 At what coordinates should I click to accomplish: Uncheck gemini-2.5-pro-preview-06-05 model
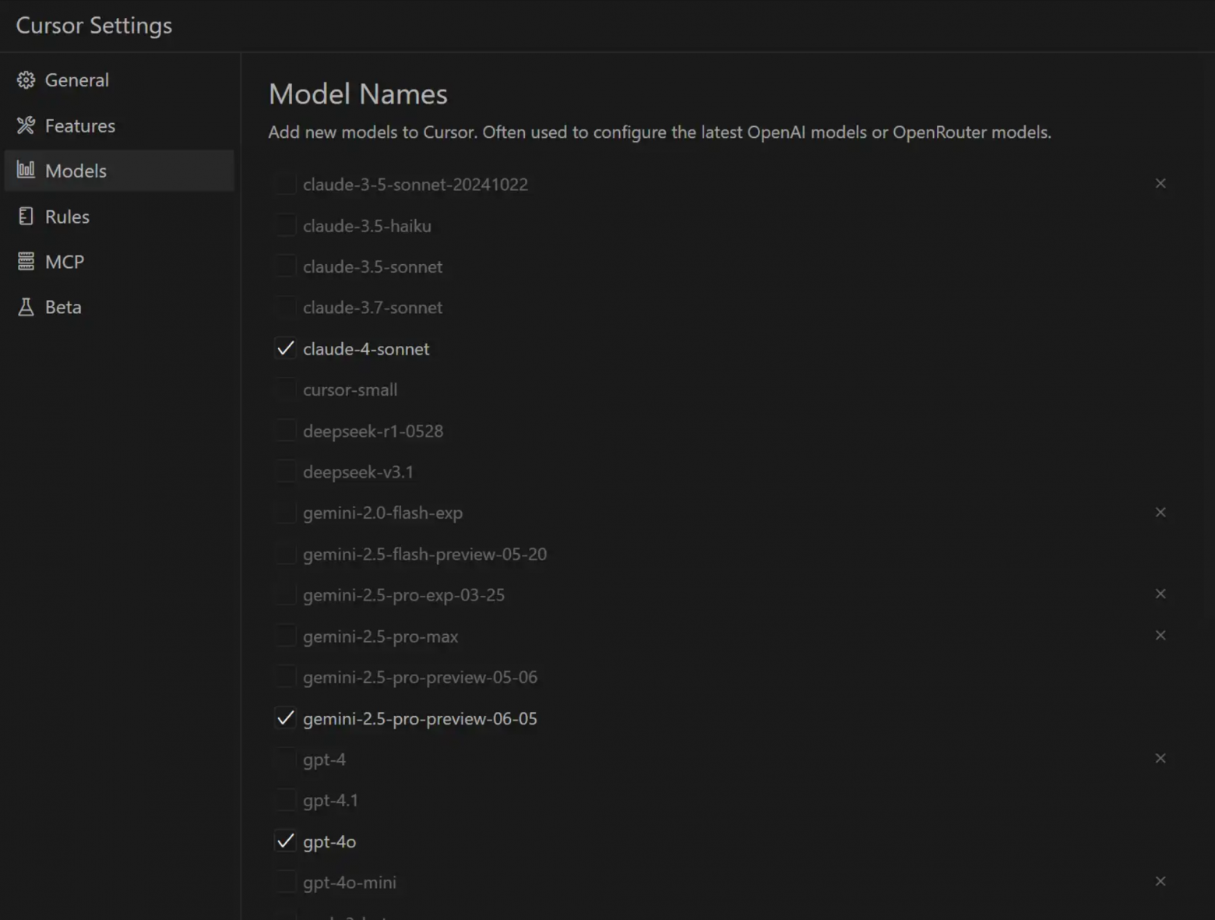click(x=286, y=718)
